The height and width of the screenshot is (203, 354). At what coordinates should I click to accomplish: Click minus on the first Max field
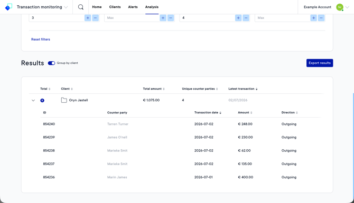(x=171, y=18)
